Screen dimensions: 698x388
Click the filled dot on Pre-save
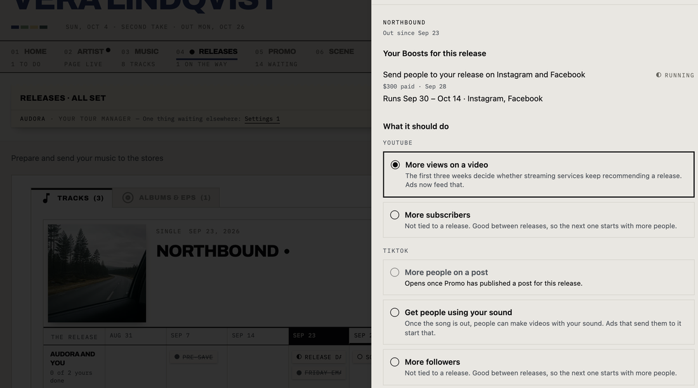pos(177,357)
